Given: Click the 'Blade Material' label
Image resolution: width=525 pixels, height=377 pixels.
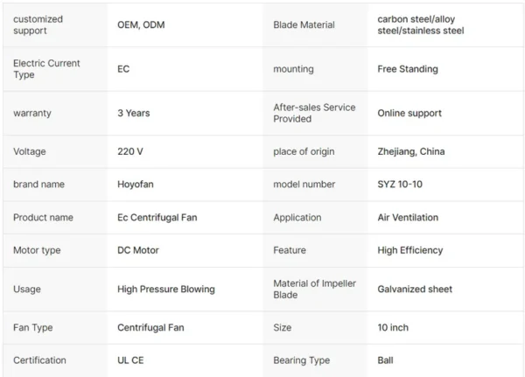Looking at the screenshot, I should [304, 24].
